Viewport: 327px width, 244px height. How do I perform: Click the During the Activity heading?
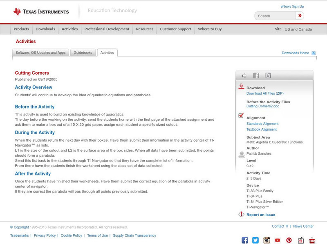[x=35, y=133]
